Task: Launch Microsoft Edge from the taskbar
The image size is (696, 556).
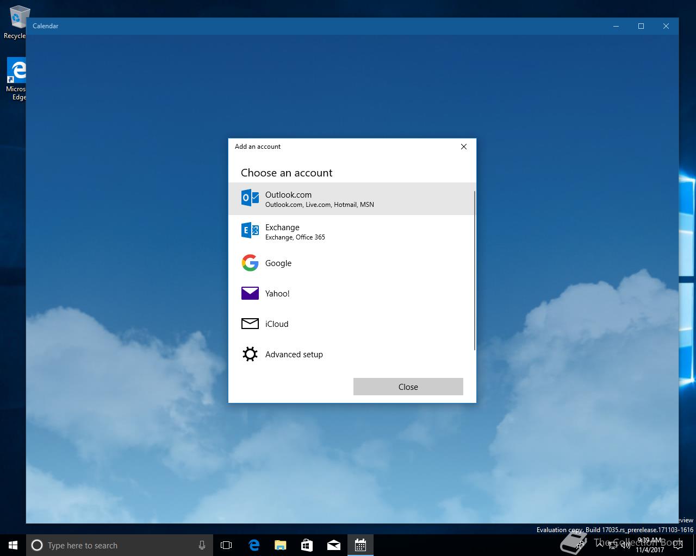Action: (x=253, y=545)
